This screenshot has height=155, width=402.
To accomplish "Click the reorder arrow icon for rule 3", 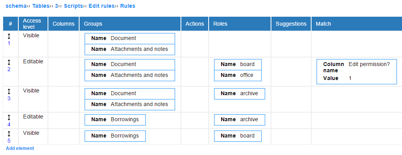I will pos(9,91).
